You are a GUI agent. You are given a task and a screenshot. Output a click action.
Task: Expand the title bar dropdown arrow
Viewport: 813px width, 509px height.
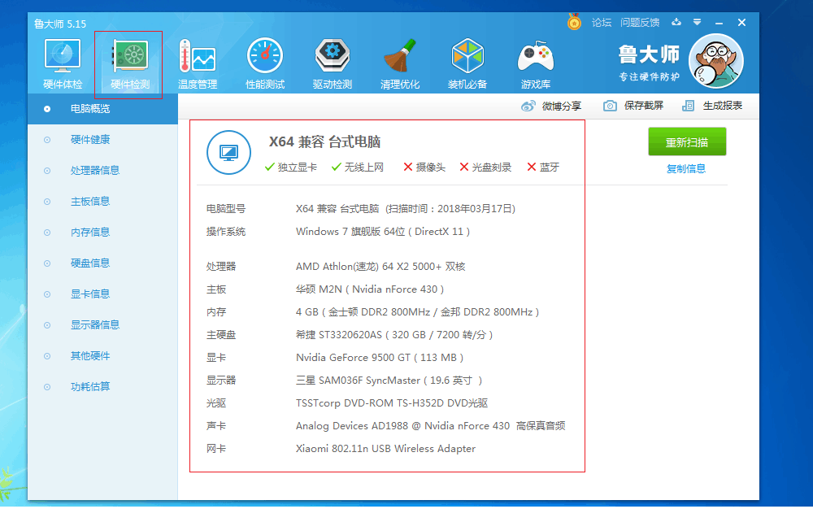(698, 22)
